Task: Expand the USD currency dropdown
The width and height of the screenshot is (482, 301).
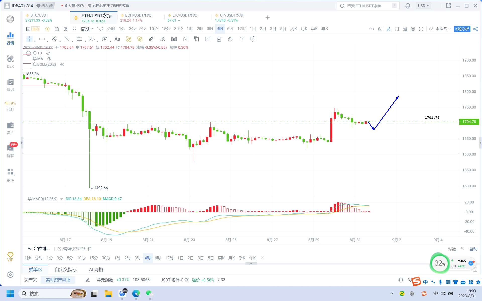Action: 423,6
